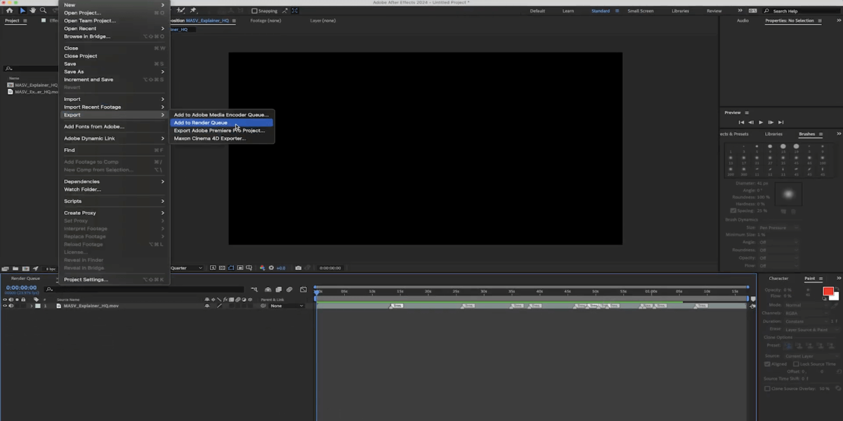Click the timeline layer search field
This screenshot has height=421, width=843.
pyautogui.click(x=145, y=289)
